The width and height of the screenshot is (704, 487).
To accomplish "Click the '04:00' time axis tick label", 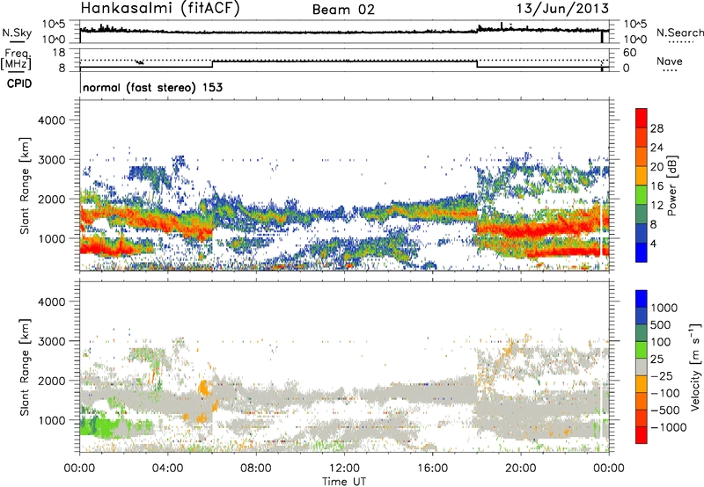I will pos(167,469).
